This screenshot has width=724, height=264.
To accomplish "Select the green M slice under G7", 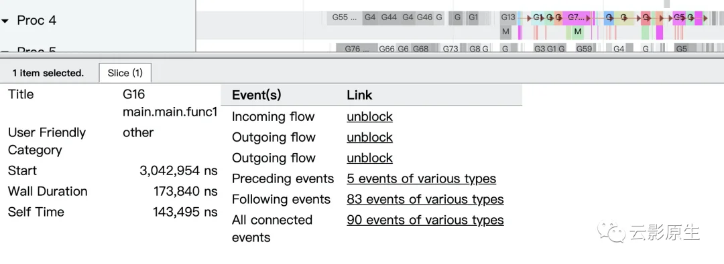I will pyautogui.click(x=577, y=32).
